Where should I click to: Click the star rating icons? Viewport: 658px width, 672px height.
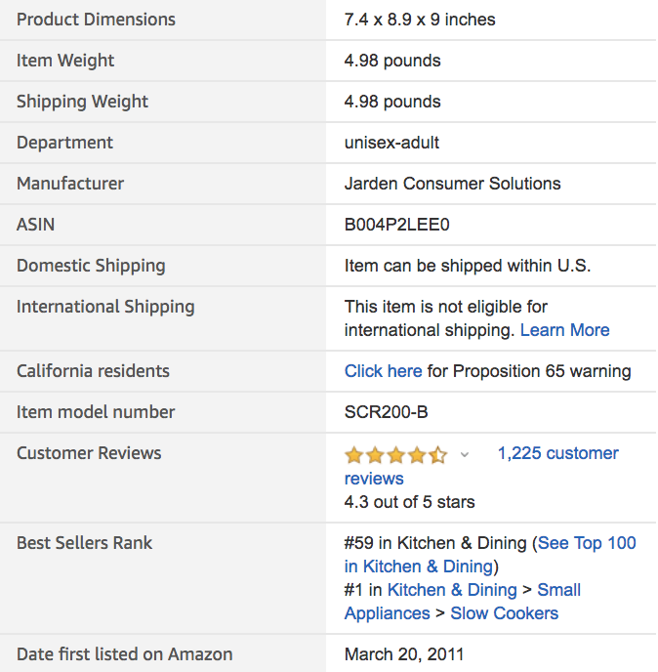[395, 454]
